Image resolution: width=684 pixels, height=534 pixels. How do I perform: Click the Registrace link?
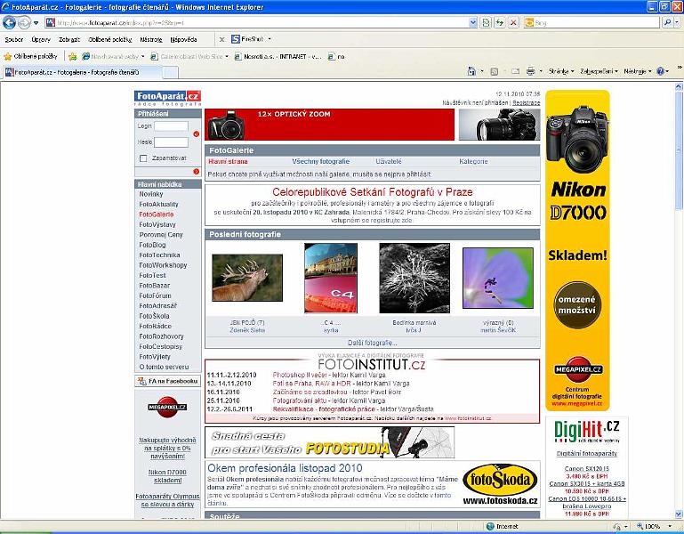tap(526, 103)
